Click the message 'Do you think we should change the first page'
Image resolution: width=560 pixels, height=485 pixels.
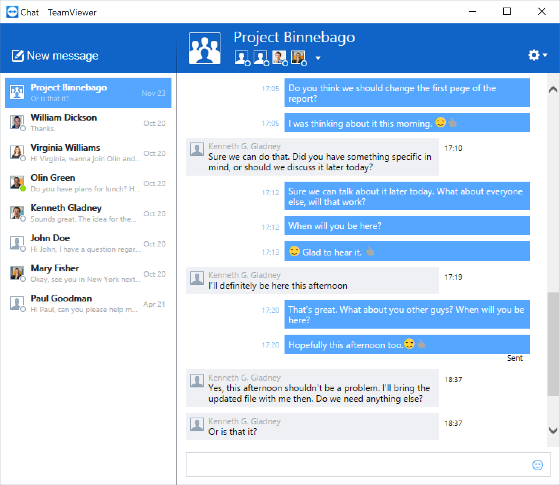(407, 93)
